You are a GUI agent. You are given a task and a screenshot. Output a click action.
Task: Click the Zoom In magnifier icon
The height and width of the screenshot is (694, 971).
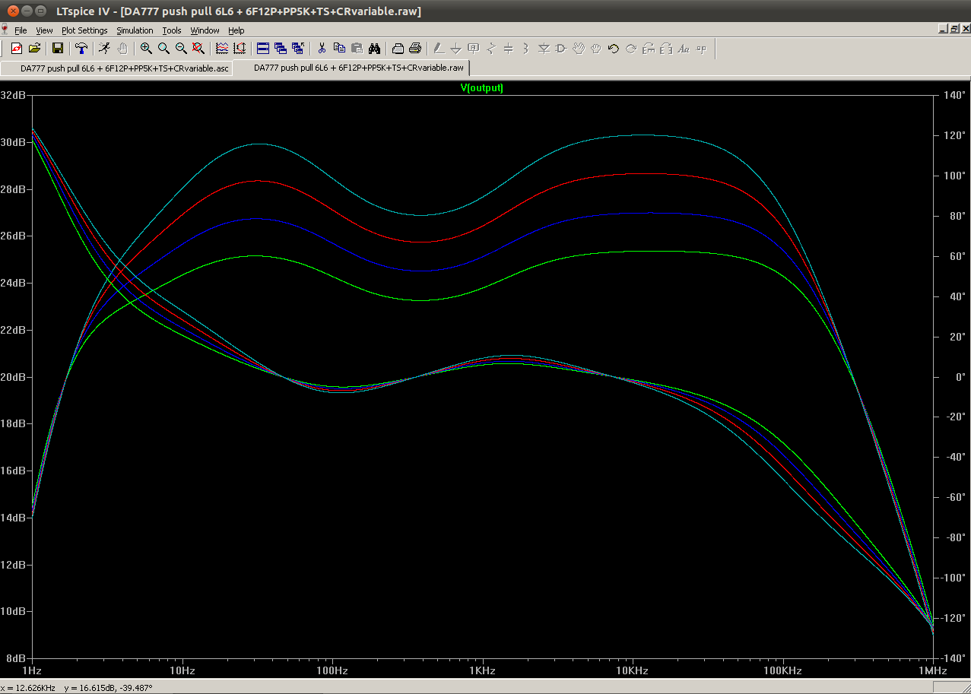tap(146, 49)
